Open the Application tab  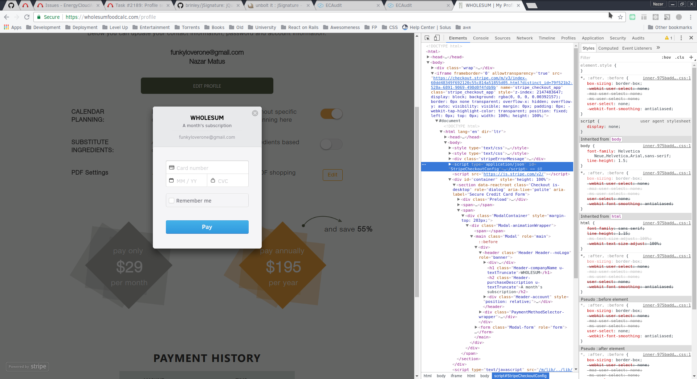coord(592,38)
